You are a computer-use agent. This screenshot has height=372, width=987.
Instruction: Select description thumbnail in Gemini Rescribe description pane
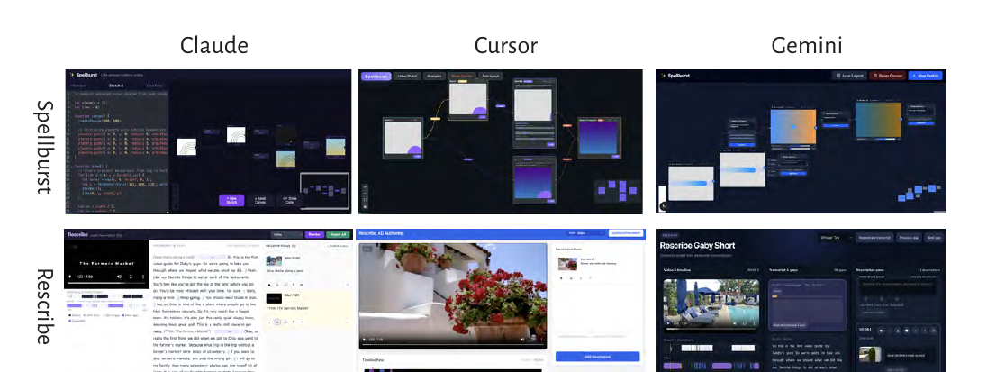click(869, 354)
